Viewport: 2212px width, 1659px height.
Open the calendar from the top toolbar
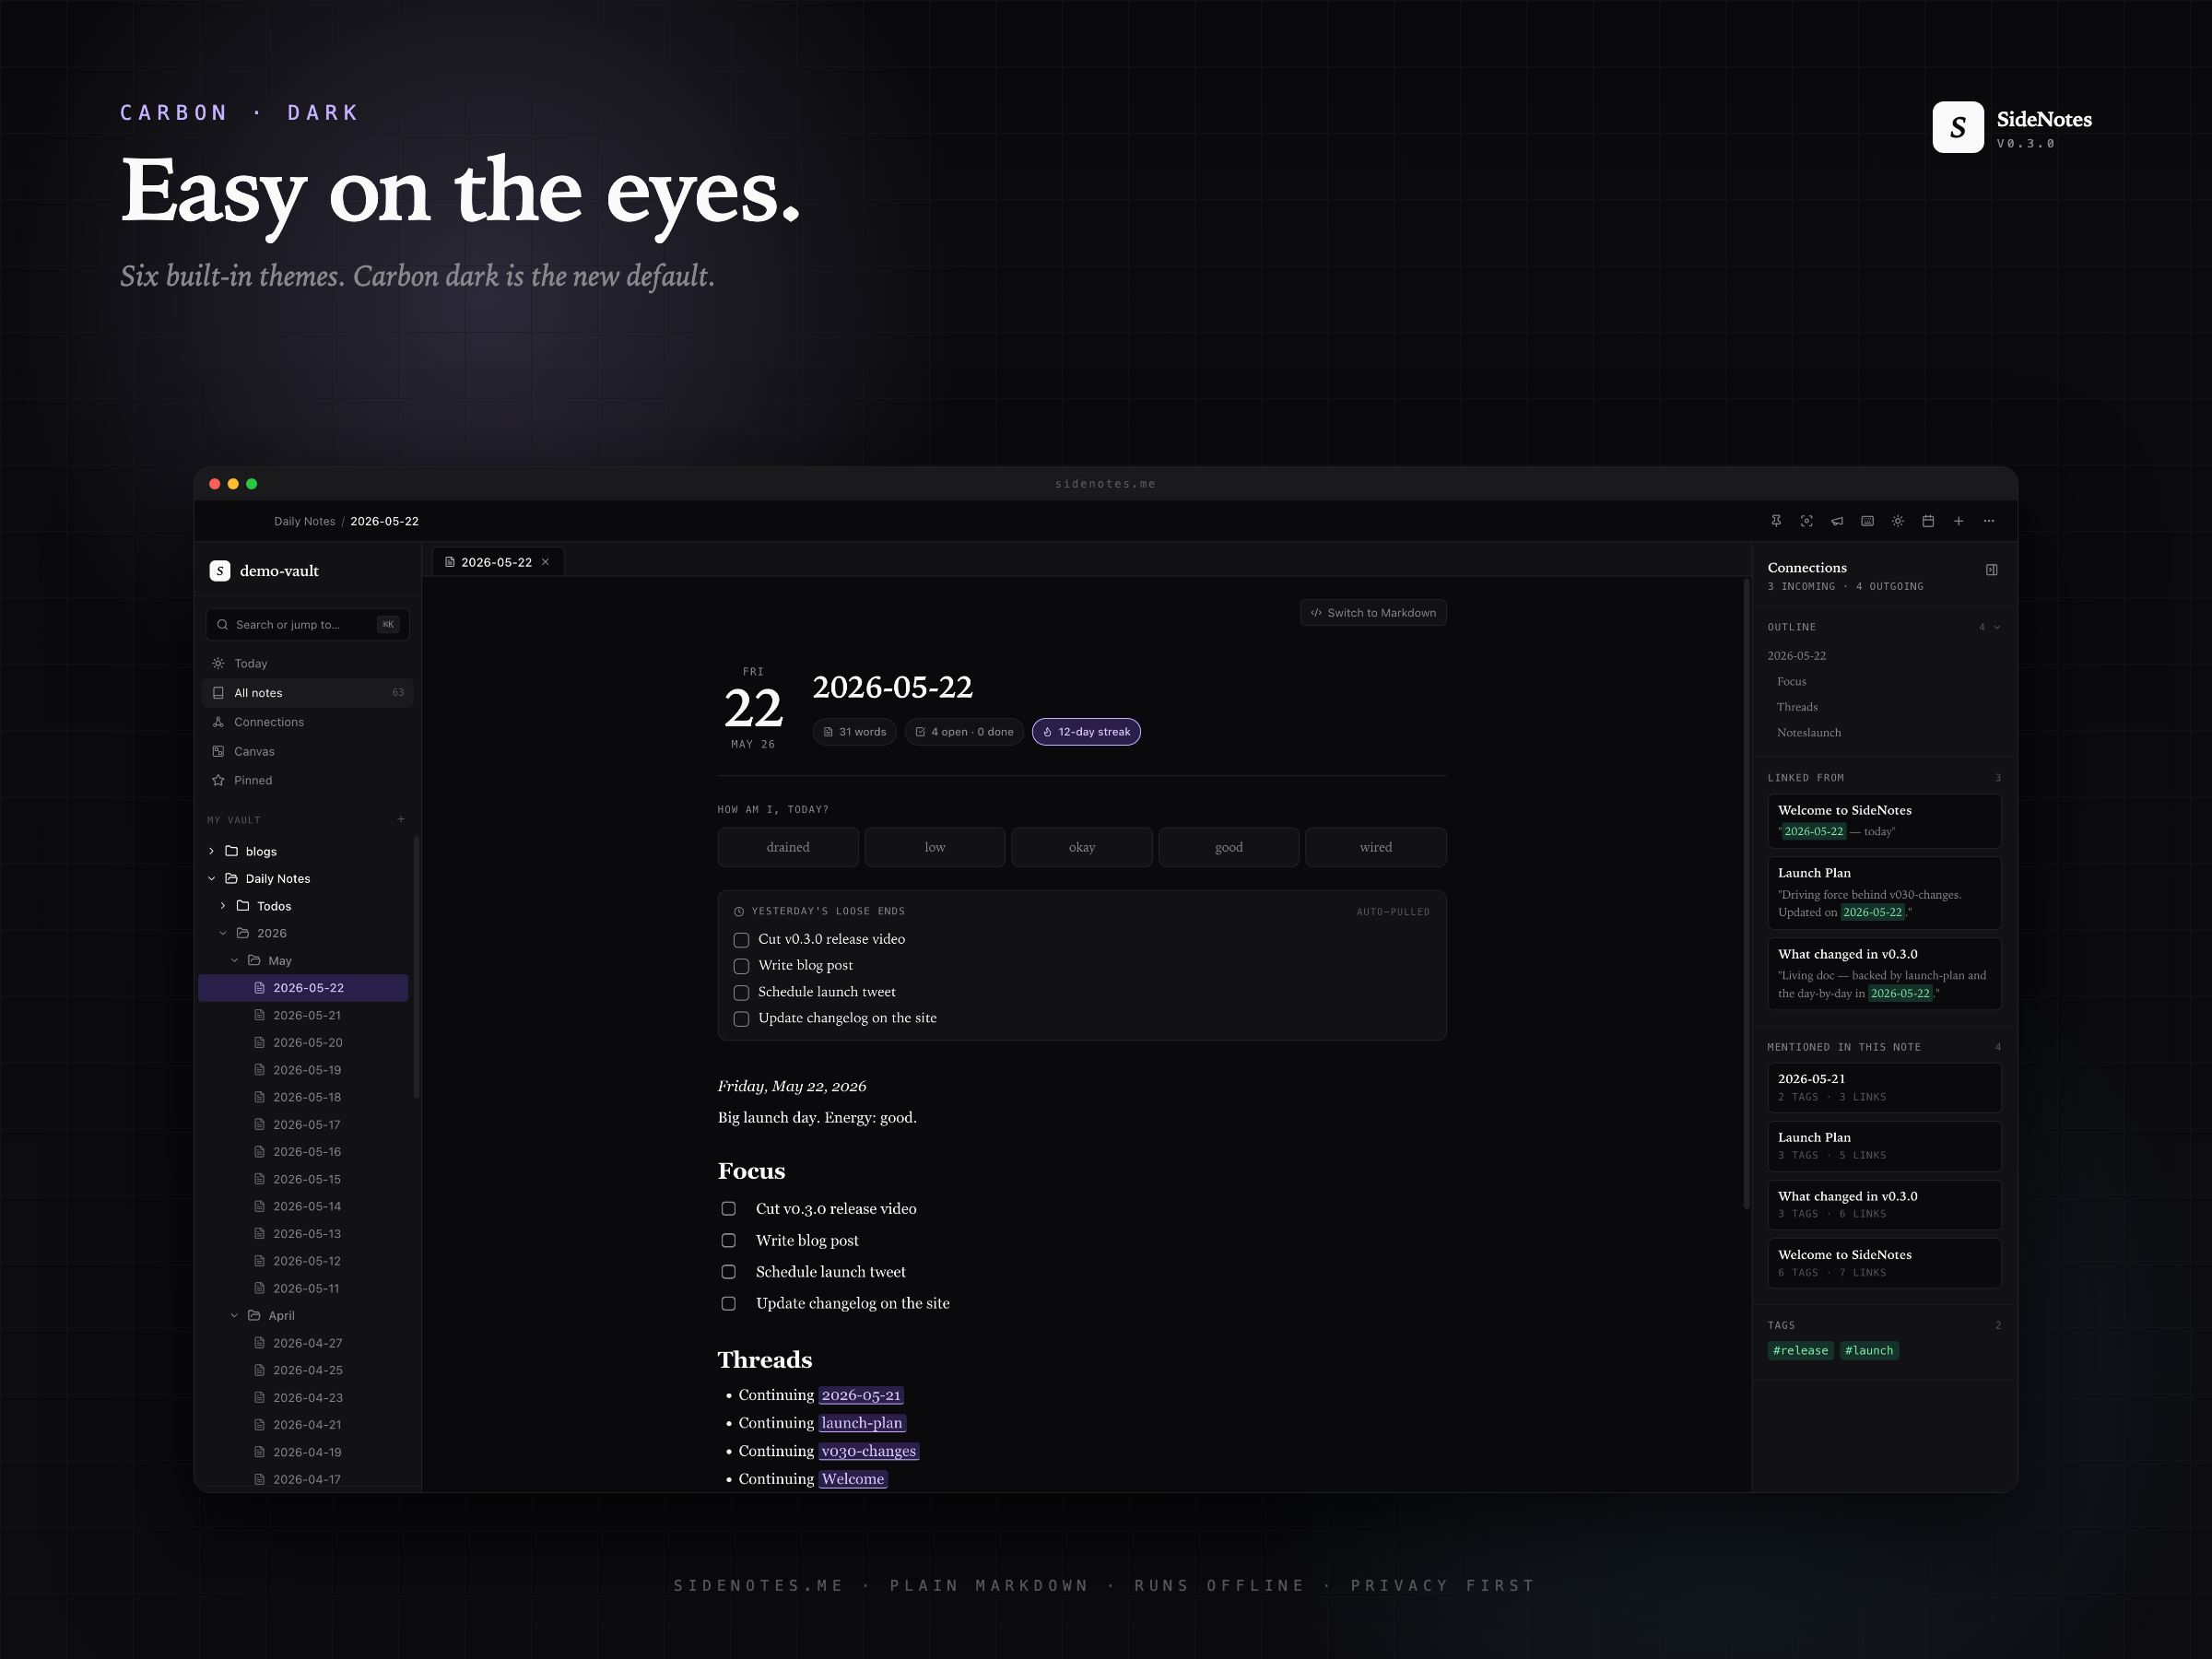(x=1928, y=521)
